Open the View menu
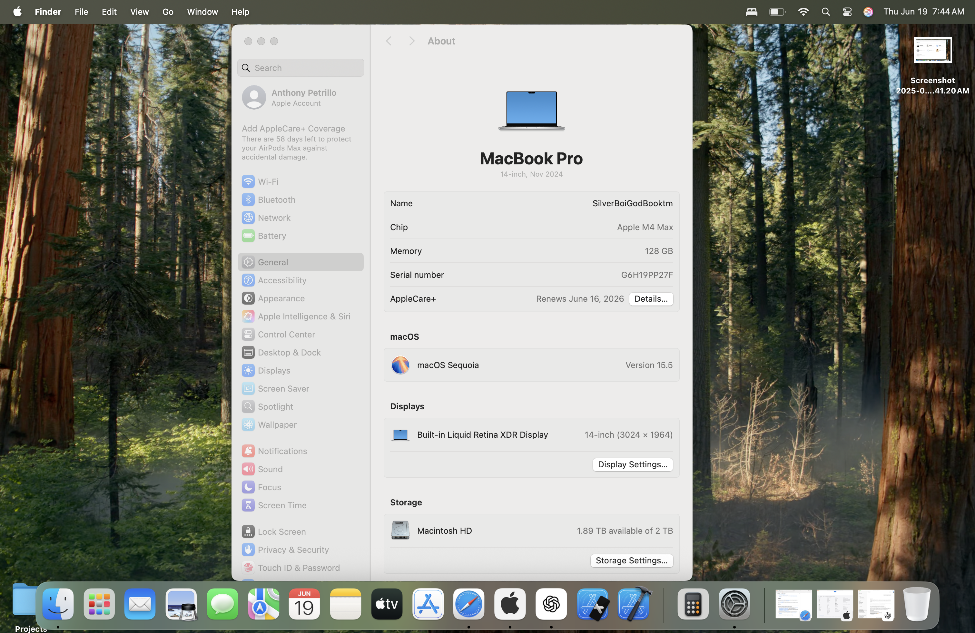975x633 pixels. (x=139, y=12)
